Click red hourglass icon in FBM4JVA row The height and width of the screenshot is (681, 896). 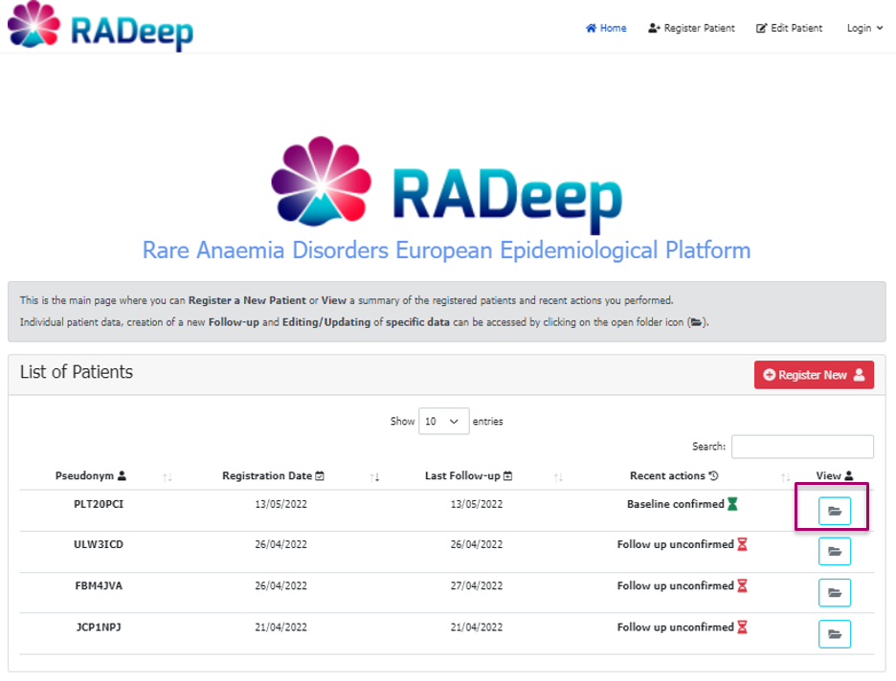pyautogui.click(x=742, y=585)
